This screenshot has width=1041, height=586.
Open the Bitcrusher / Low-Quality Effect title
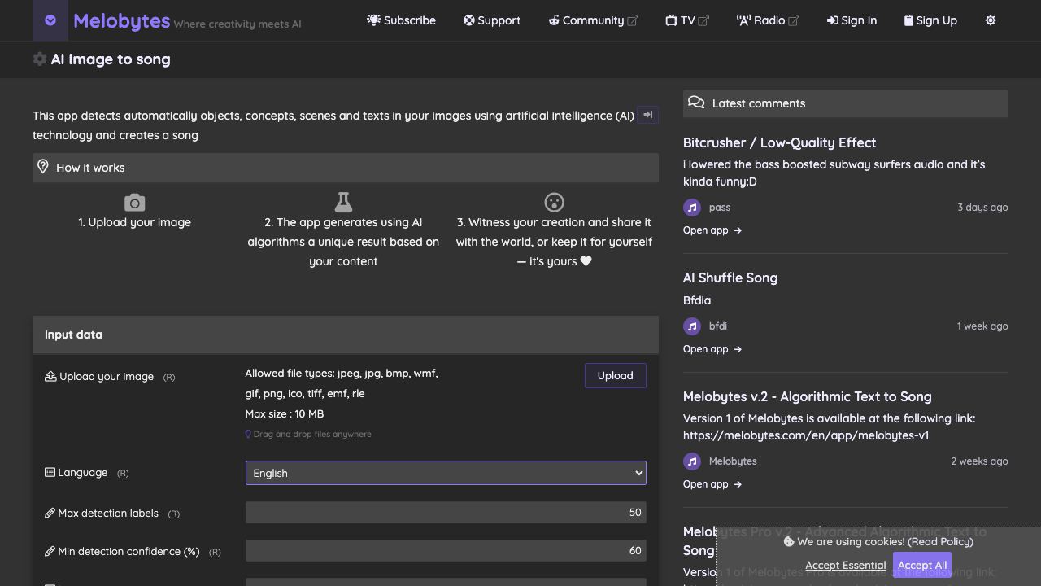tap(779, 142)
